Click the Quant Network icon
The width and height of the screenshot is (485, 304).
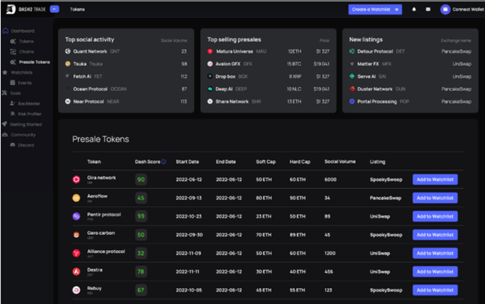point(68,51)
